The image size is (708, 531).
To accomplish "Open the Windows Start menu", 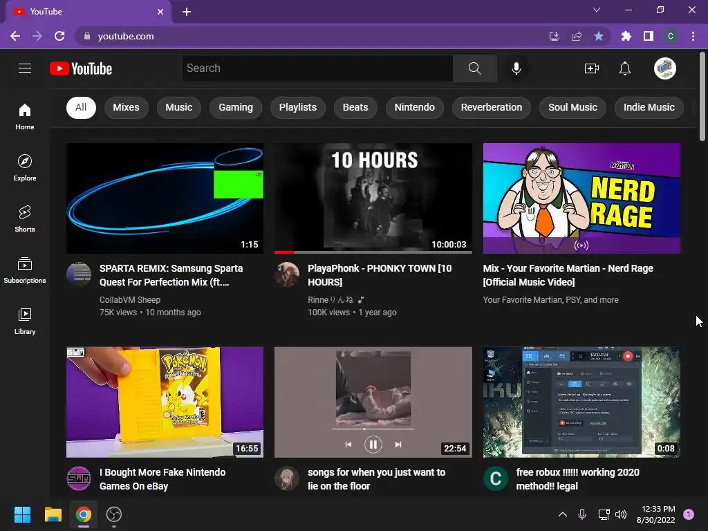I will click(22, 514).
